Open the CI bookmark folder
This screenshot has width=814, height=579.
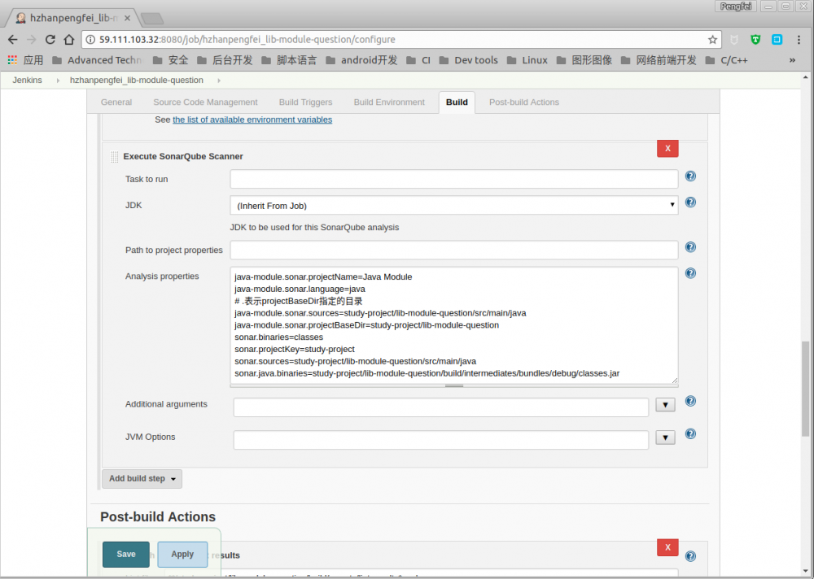coord(418,60)
